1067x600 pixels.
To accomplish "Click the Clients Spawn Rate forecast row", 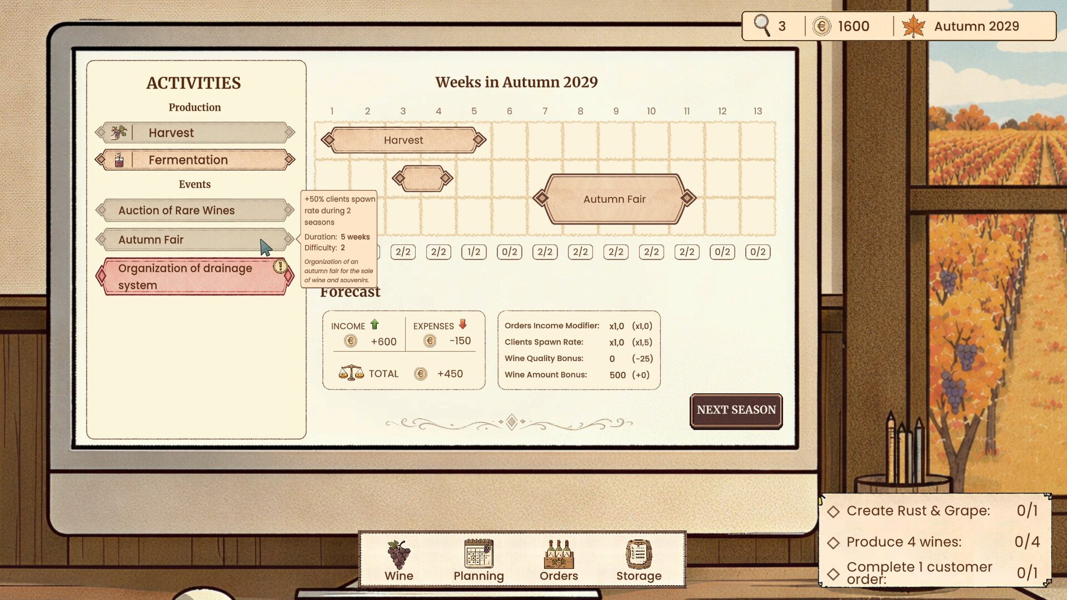I will 579,342.
